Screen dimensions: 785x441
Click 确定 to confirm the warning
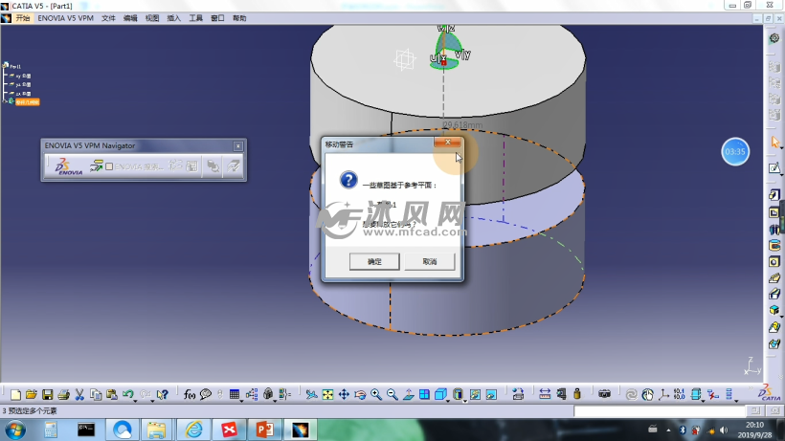pyautogui.click(x=374, y=261)
